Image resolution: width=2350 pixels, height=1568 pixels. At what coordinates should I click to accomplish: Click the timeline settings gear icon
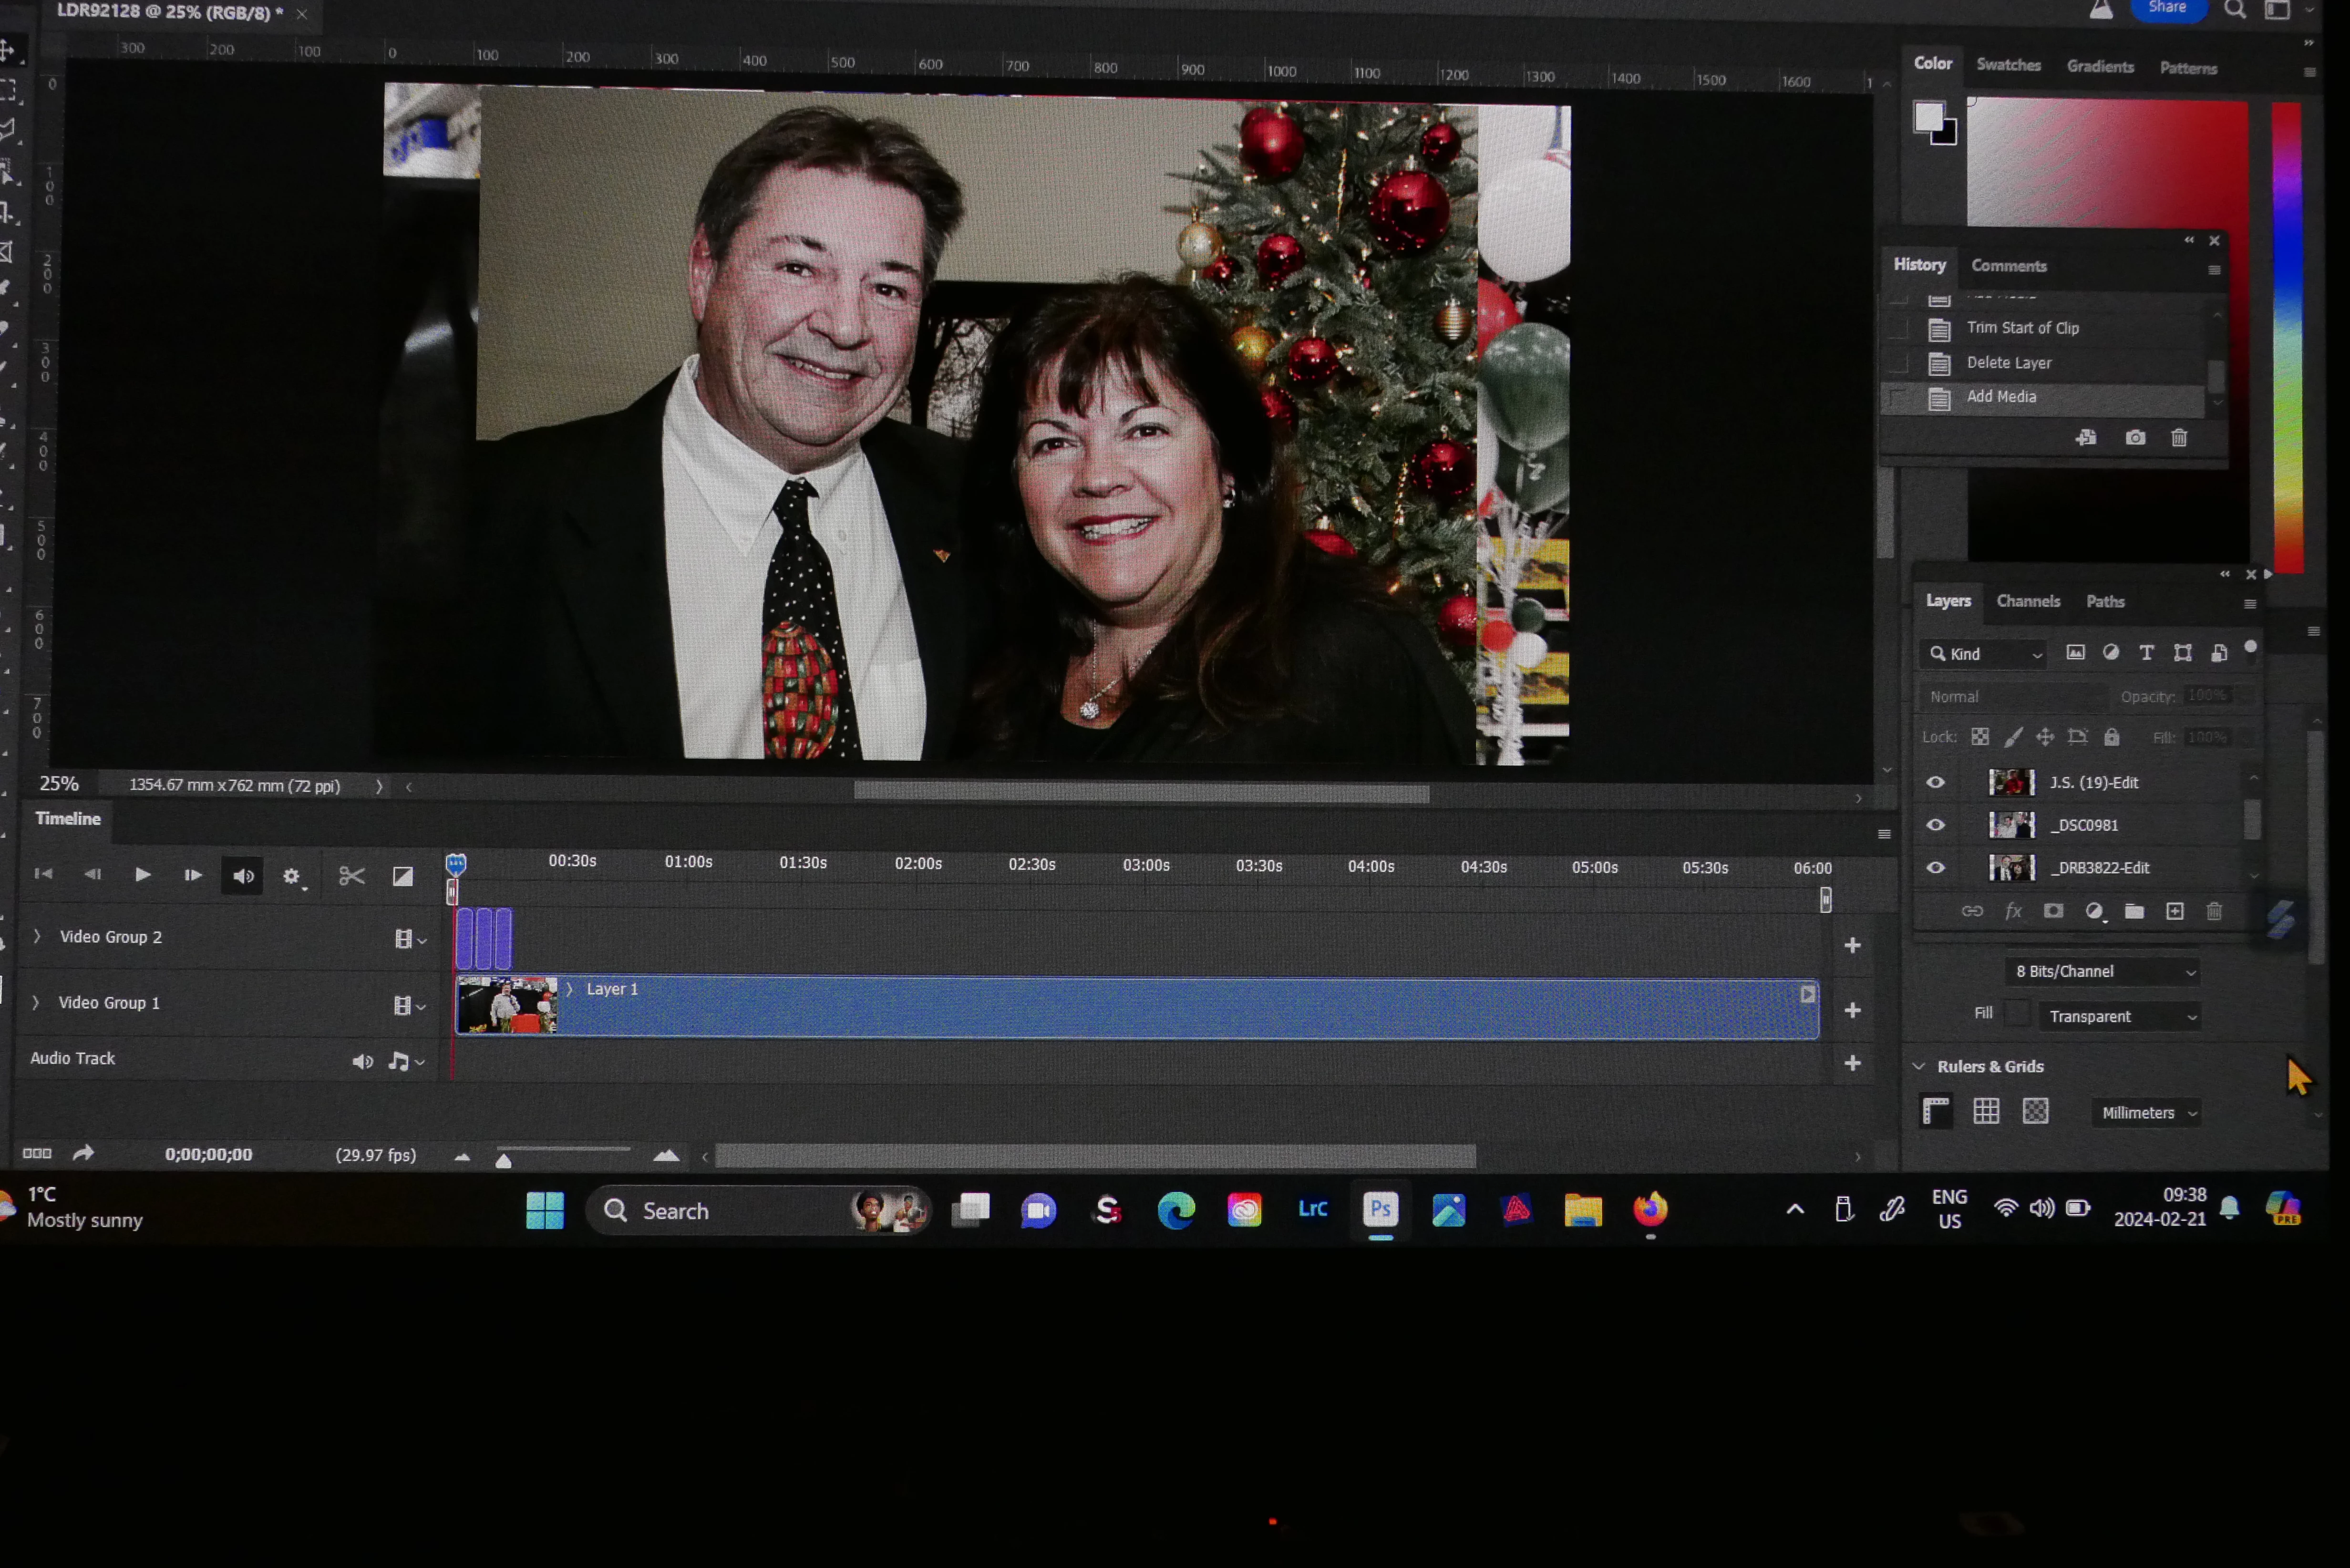point(291,876)
